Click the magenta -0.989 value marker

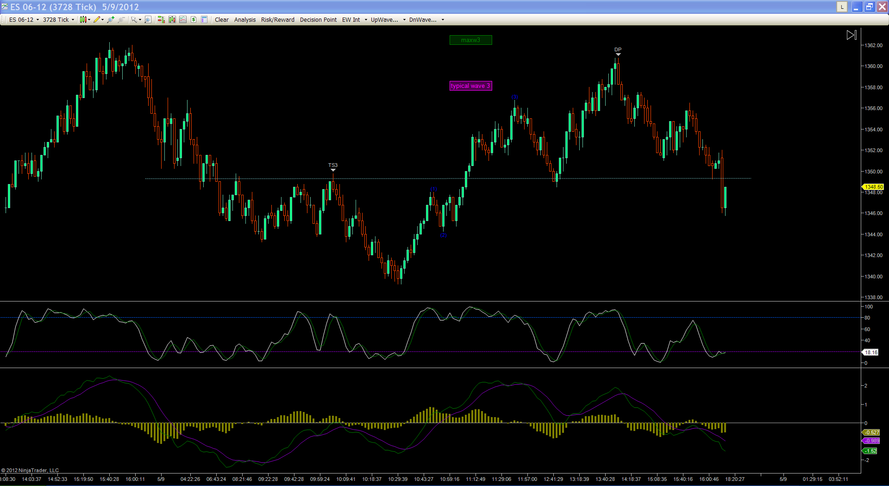click(870, 441)
